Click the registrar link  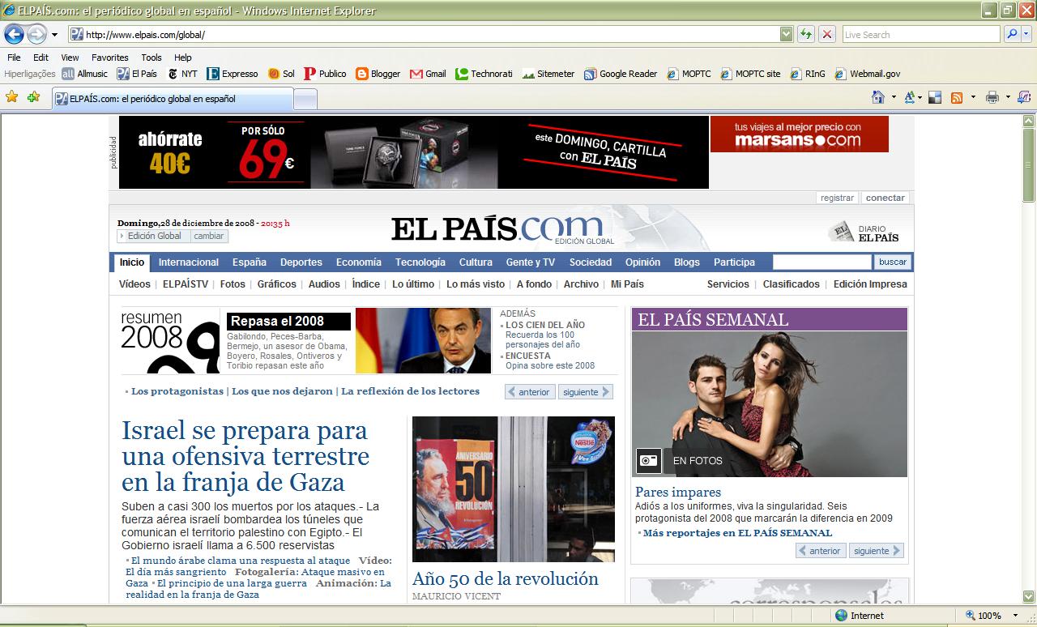point(837,198)
